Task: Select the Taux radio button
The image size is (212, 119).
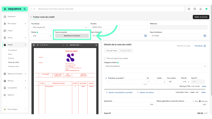Action: [193, 101]
